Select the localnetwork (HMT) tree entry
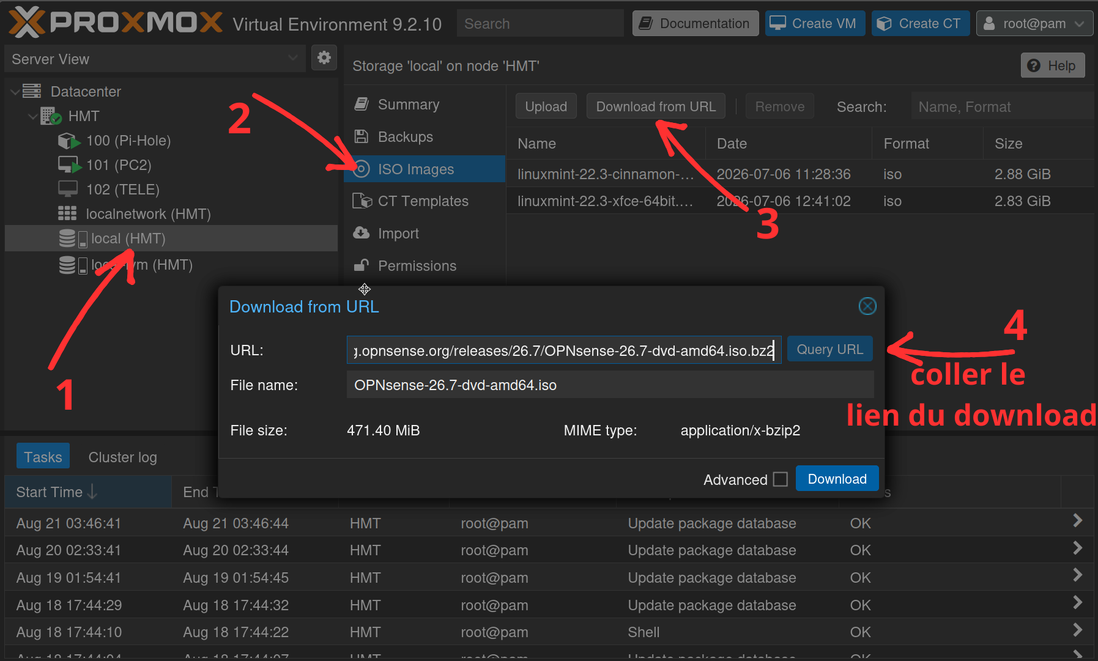This screenshot has width=1098, height=661. [171, 214]
